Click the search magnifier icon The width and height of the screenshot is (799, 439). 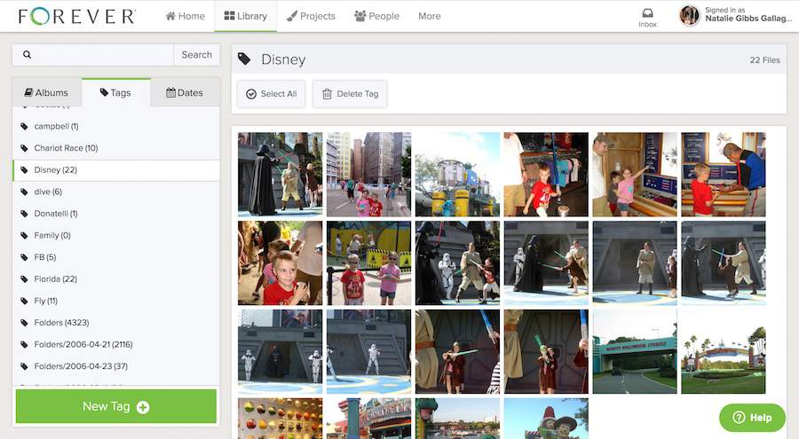[27, 54]
